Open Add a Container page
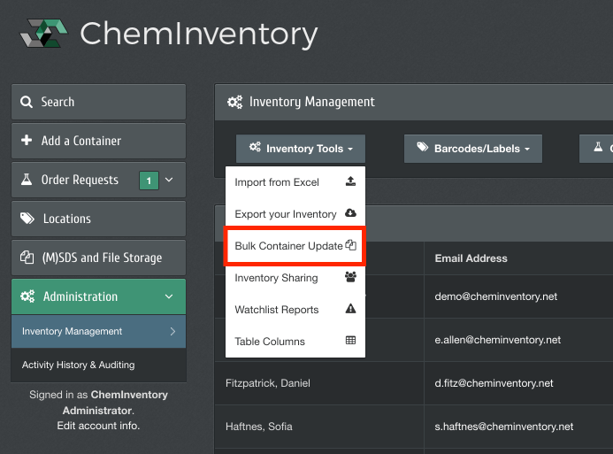Viewport: 613px width, 454px height. click(x=98, y=141)
